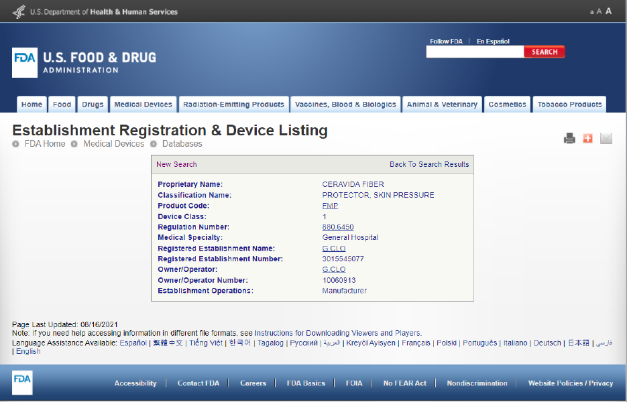
Task: Select the largest text size A
Action: (608, 11)
